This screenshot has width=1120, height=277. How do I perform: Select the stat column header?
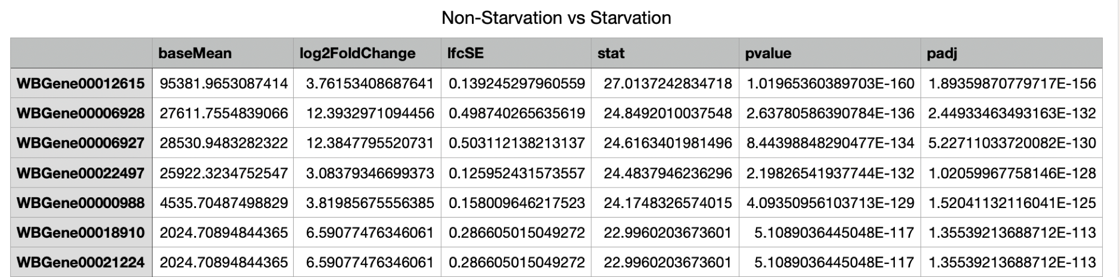pyautogui.click(x=611, y=54)
